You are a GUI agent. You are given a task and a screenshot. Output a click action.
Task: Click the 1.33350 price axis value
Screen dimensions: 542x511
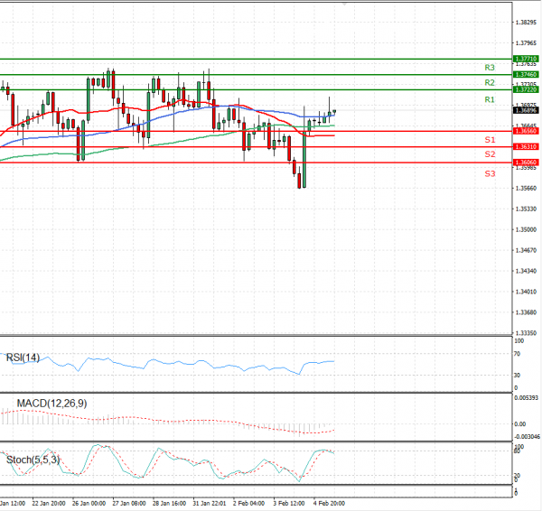526,333
